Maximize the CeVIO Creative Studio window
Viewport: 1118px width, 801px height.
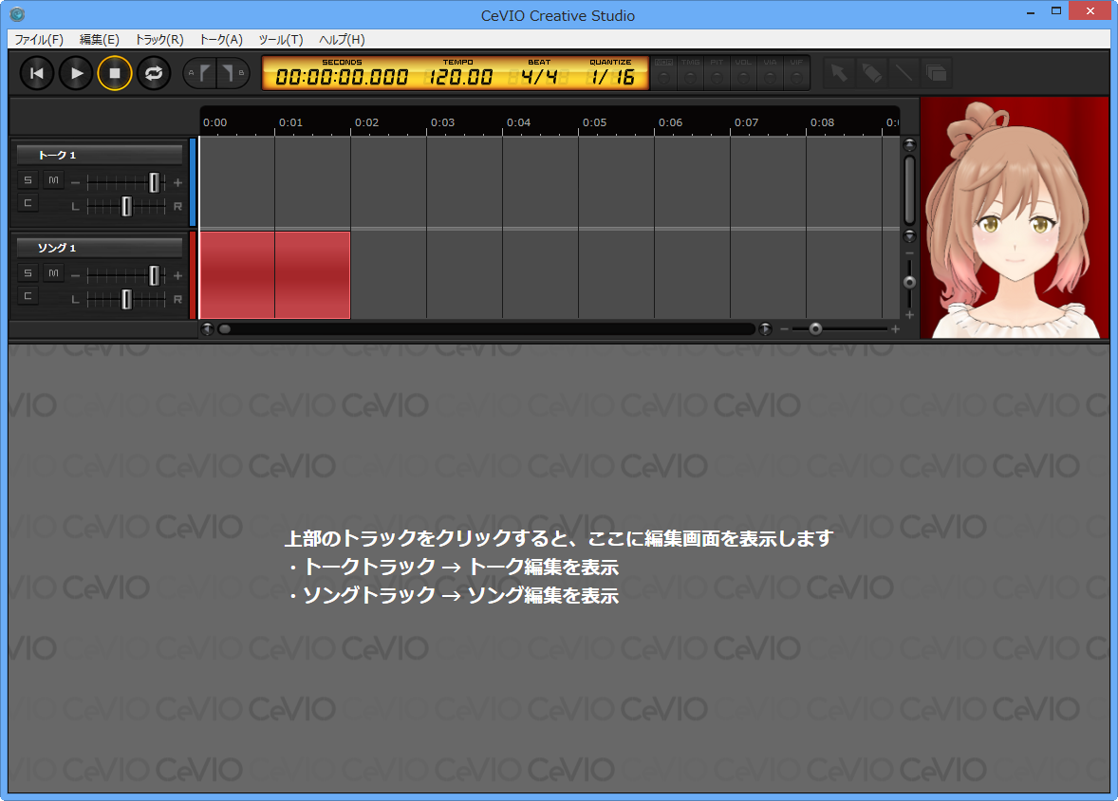1056,10
